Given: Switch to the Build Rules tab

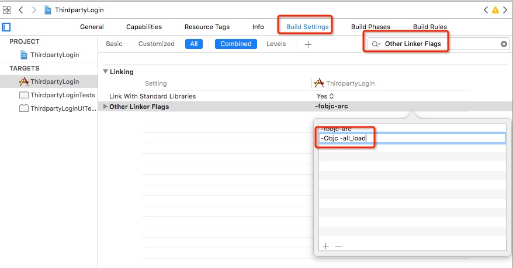Looking at the screenshot, I should click(430, 27).
